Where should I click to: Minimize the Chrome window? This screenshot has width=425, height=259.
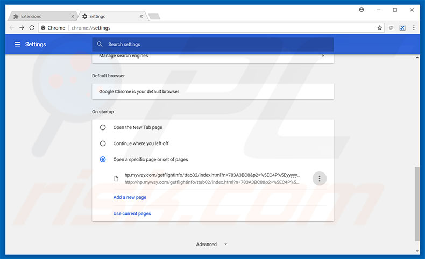(378, 10)
